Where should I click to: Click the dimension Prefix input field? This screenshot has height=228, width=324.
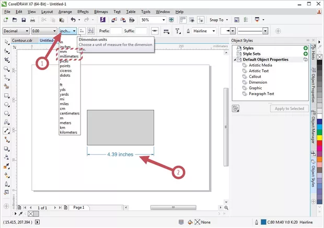[x=116, y=31]
